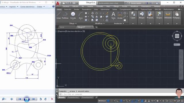
Task: Switch to the Inserción ribbon tab
Action: 68,9
